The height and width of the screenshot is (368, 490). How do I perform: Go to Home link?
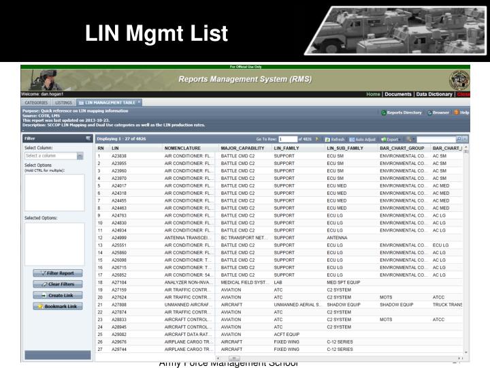(373, 94)
